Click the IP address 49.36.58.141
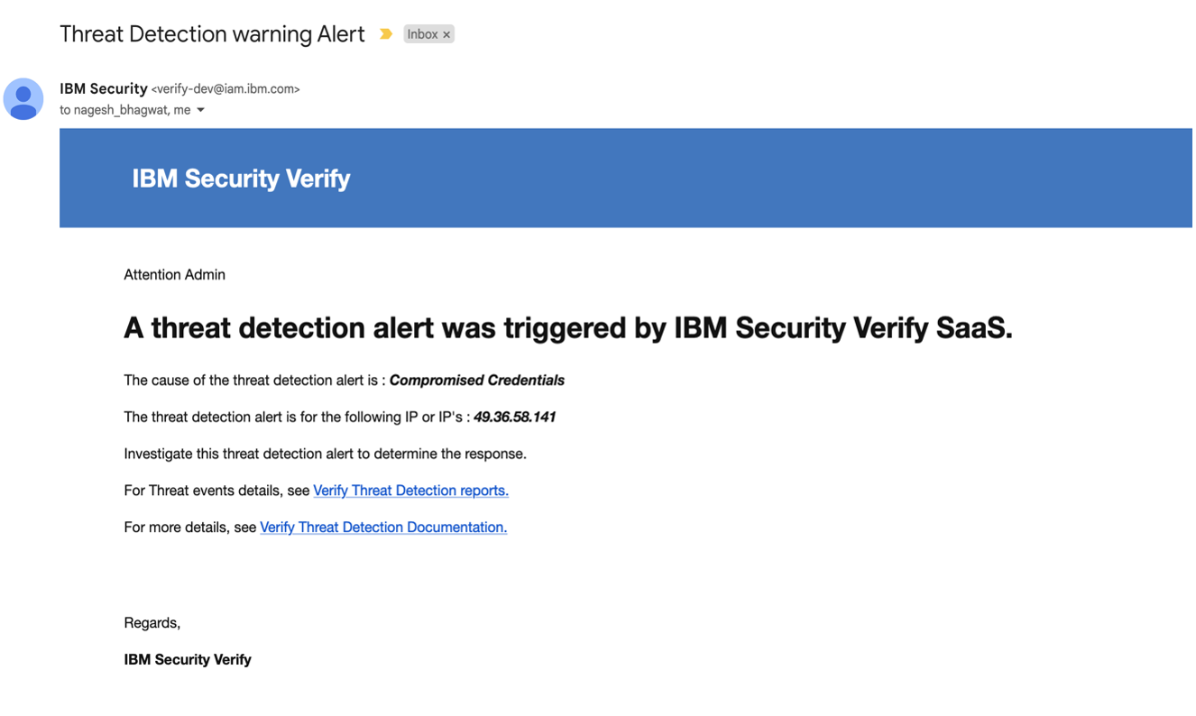This screenshot has width=1196, height=716. click(x=514, y=418)
